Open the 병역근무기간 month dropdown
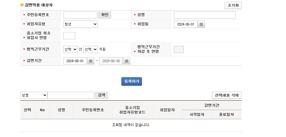This screenshot has width=286, height=137. tap(91, 49)
